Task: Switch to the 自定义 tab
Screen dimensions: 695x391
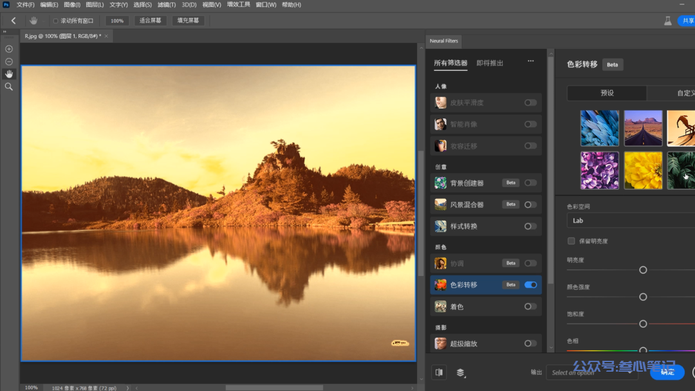Action: click(671, 93)
